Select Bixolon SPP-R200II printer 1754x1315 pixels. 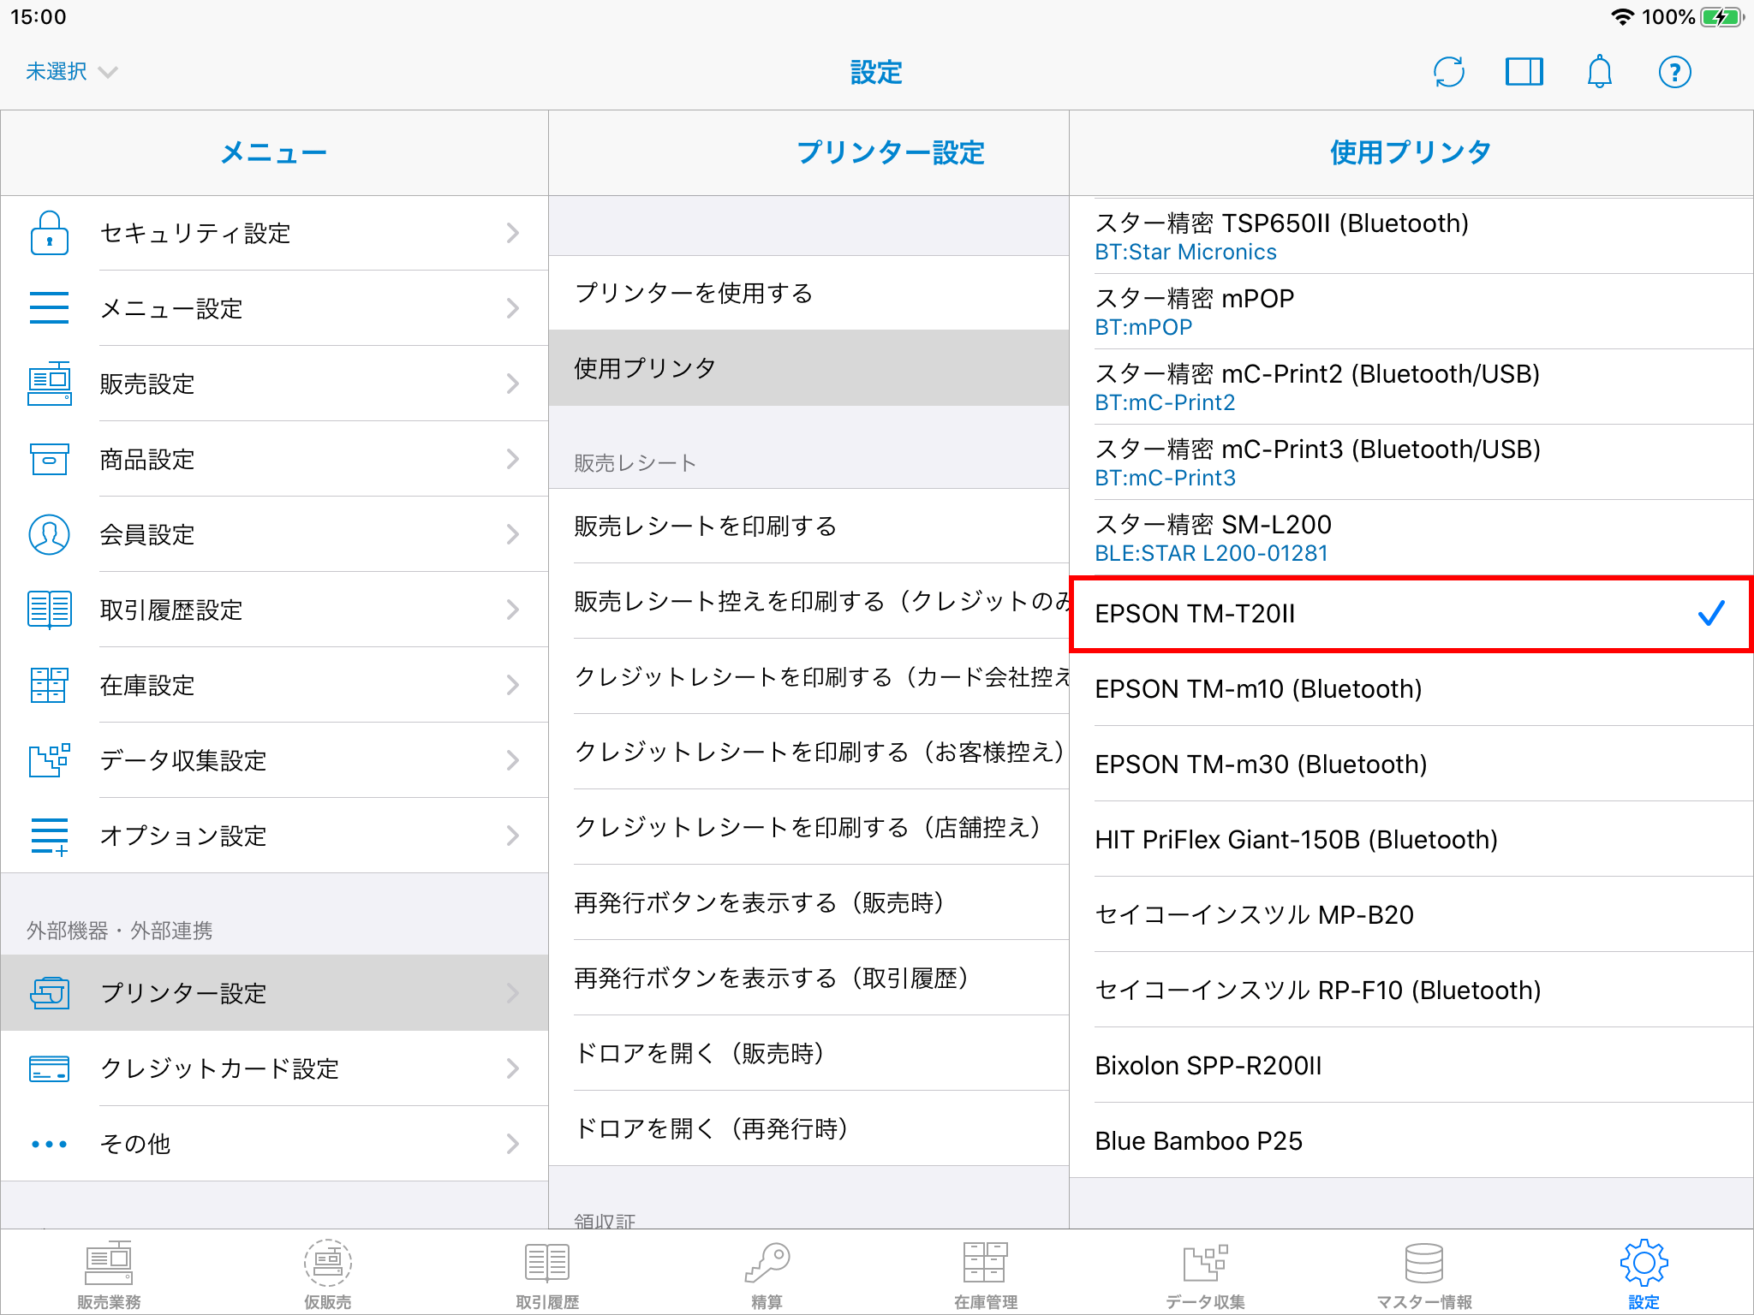click(x=1411, y=1065)
